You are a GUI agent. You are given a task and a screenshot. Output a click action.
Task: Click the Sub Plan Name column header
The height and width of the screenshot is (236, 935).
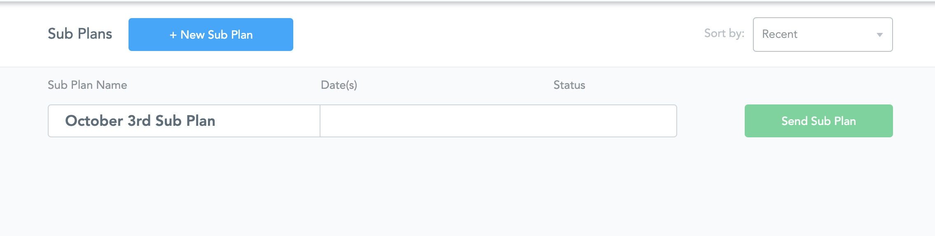tap(87, 85)
